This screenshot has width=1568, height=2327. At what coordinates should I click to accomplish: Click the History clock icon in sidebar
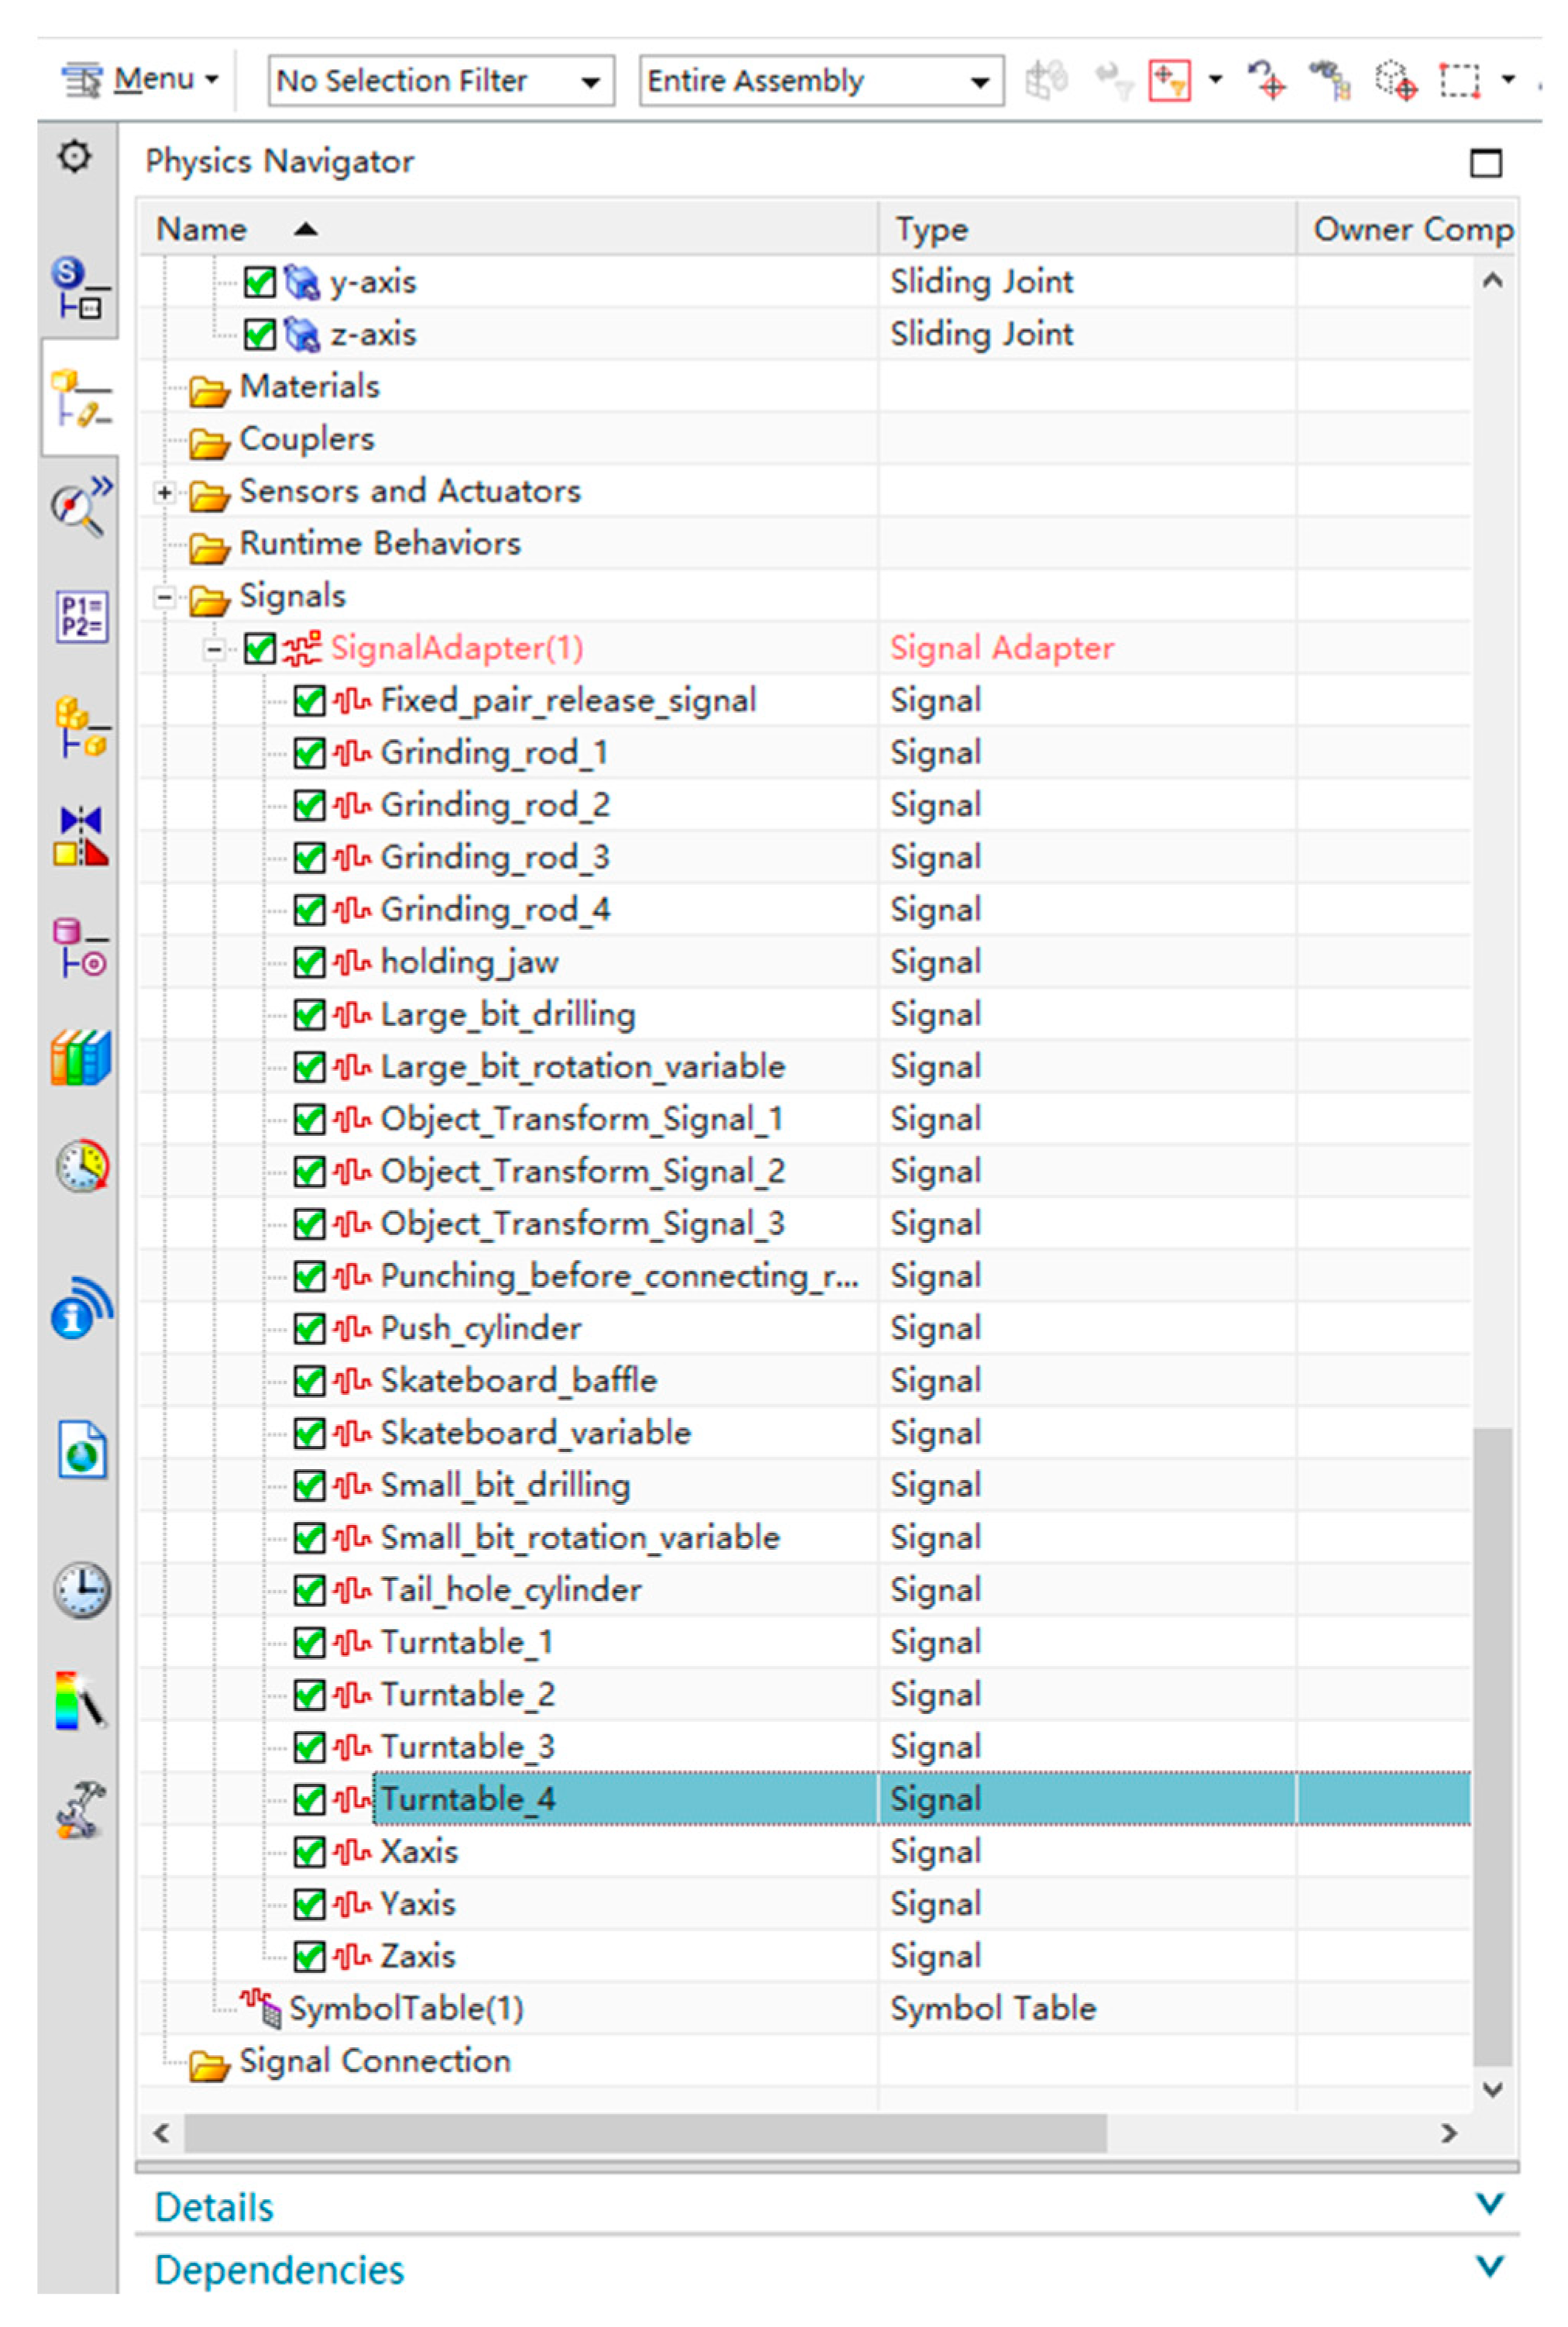81,1589
